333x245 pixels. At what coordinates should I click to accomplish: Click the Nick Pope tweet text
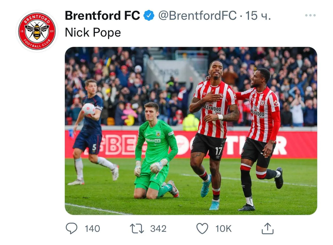pos(93,33)
